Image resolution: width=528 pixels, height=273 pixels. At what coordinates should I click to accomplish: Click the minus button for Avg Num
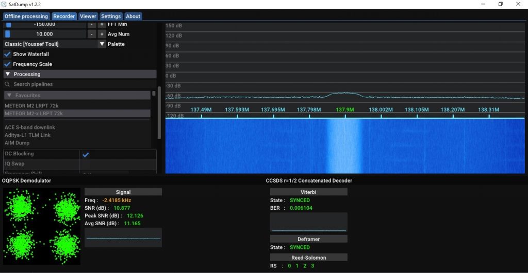coord(91,34)
